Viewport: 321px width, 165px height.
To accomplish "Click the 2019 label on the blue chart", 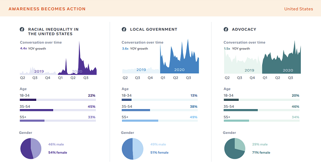I will coord(141,70).
